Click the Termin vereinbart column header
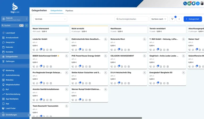 pyautogui.click(x=167, y=30)
